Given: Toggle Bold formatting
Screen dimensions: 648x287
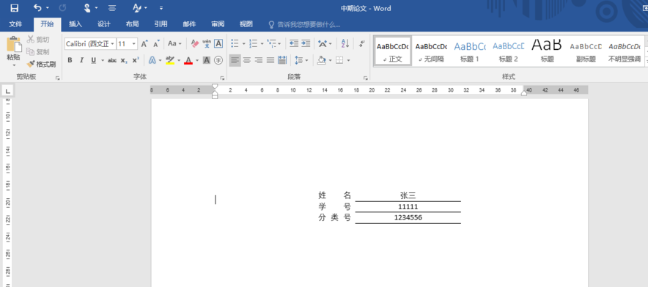Looking at the screenshot, I should point(70,60).
